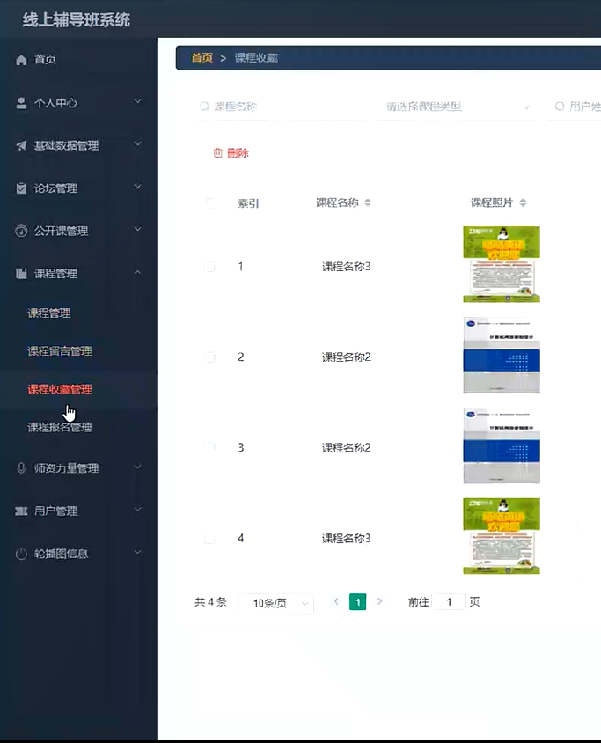
Task: Collapse the 课程管理 menu chevron
Action: (x=137, y=272)
